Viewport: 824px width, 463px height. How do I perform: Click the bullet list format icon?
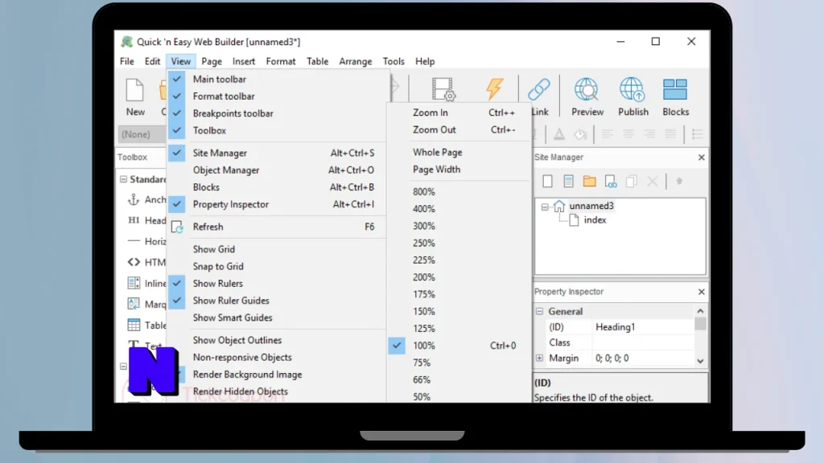pos(698,134)
